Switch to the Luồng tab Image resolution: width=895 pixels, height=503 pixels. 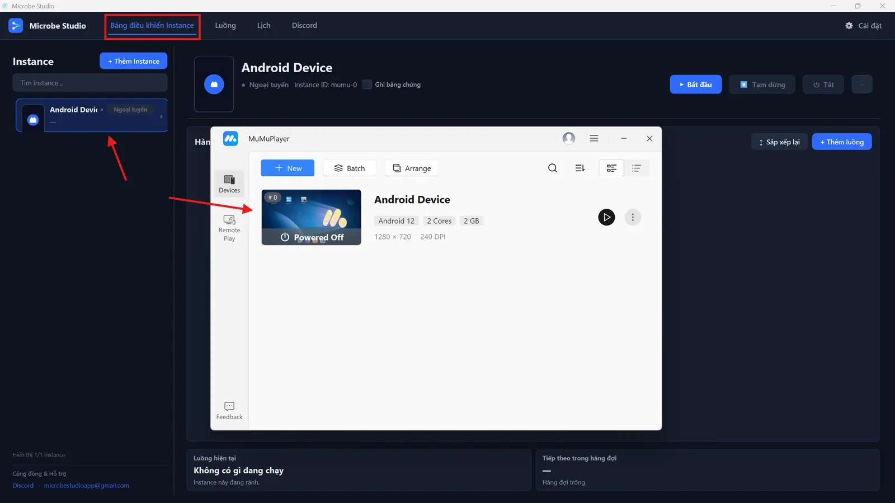click(225, 26)
